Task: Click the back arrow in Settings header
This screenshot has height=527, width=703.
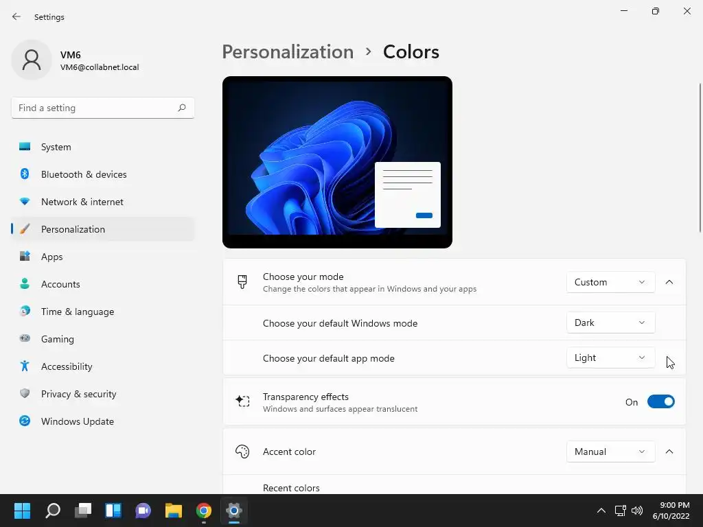Action: pos(16,16)
